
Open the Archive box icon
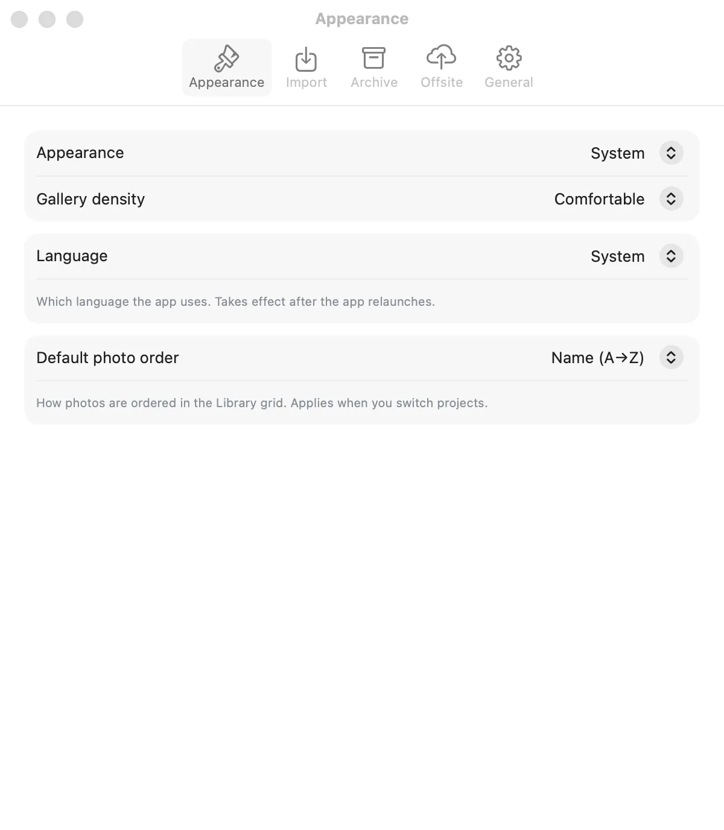coord(374,58)
